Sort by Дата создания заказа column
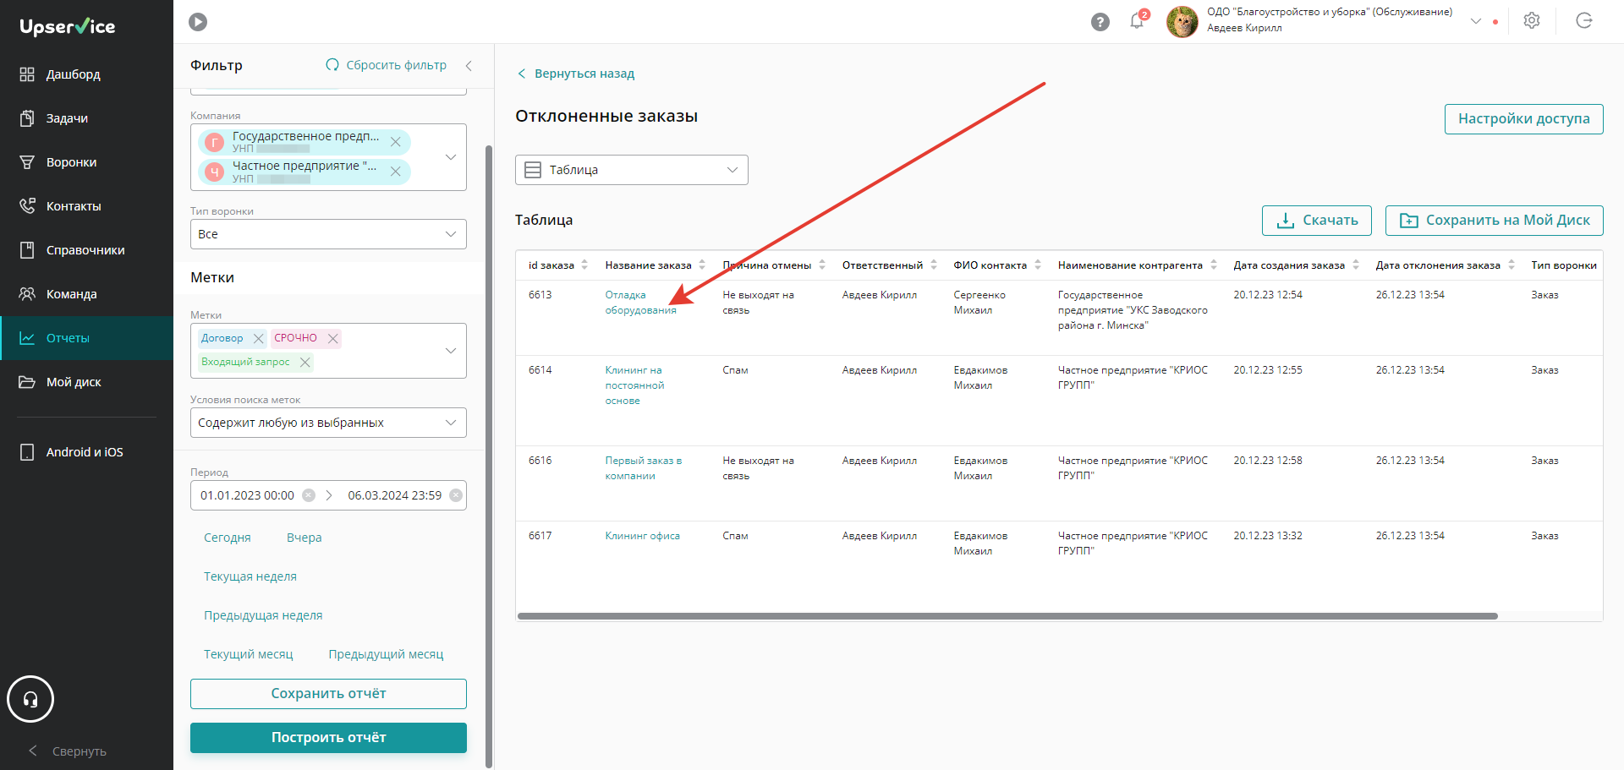 click(1356, 265)
